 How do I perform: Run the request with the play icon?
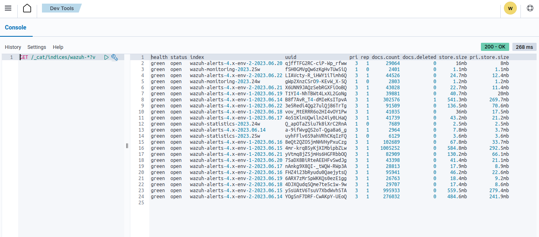(107, 57)
